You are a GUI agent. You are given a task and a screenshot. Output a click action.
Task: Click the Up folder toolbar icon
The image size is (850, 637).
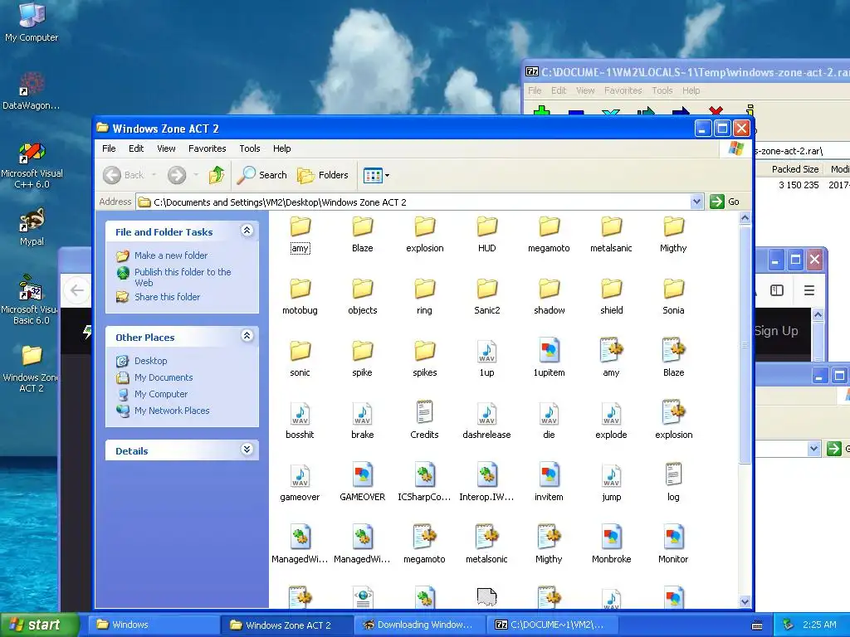217,175
